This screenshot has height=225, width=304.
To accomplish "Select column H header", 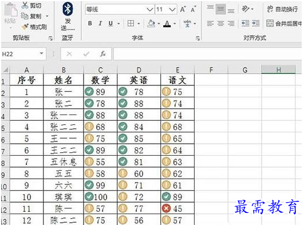I will click(x=278, y=70).
